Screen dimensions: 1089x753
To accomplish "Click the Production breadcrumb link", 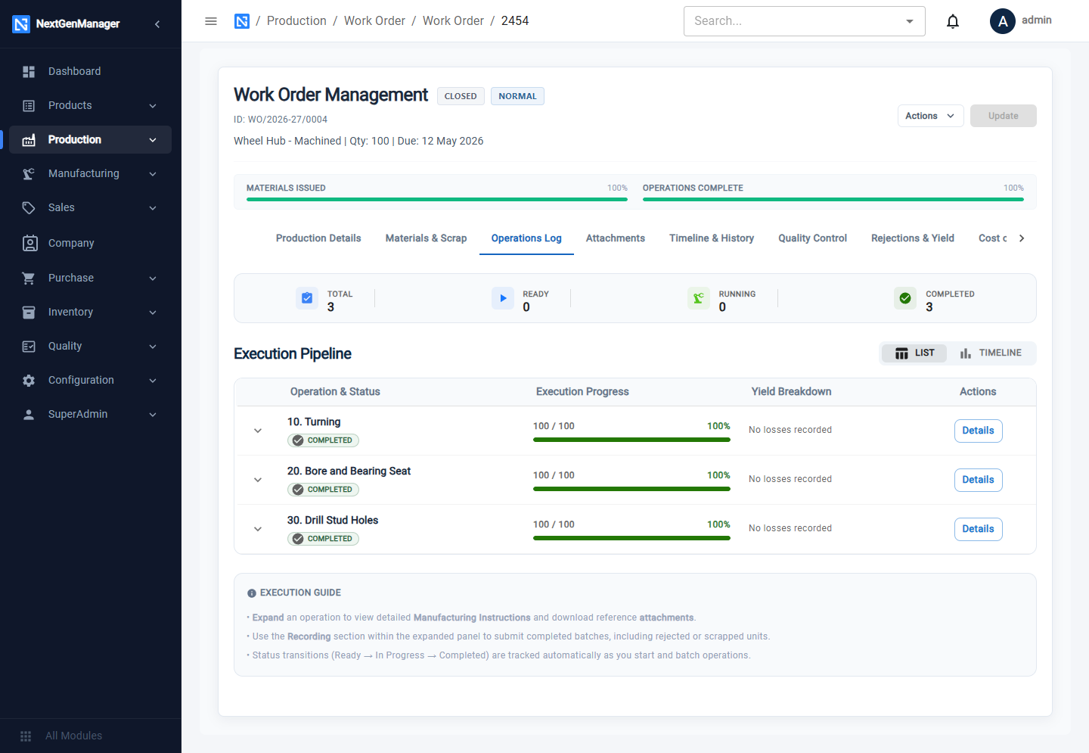I will (296, 21).
